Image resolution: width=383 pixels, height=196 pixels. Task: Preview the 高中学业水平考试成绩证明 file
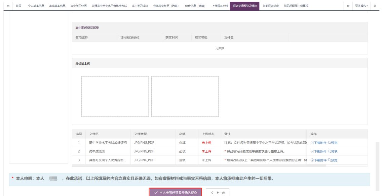333,143
